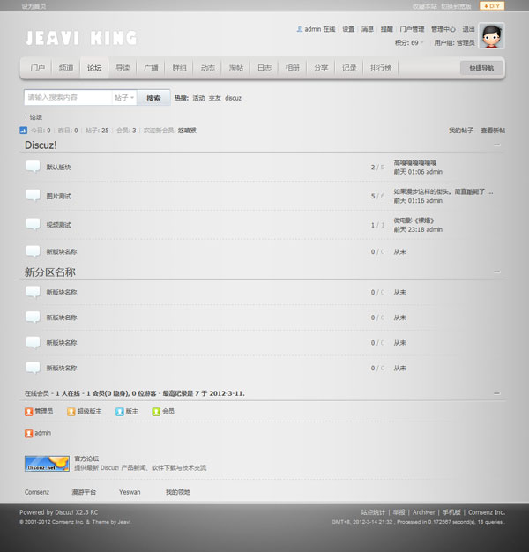
Task: Open the 图片测试 forum link
Action: coord(58,196)
